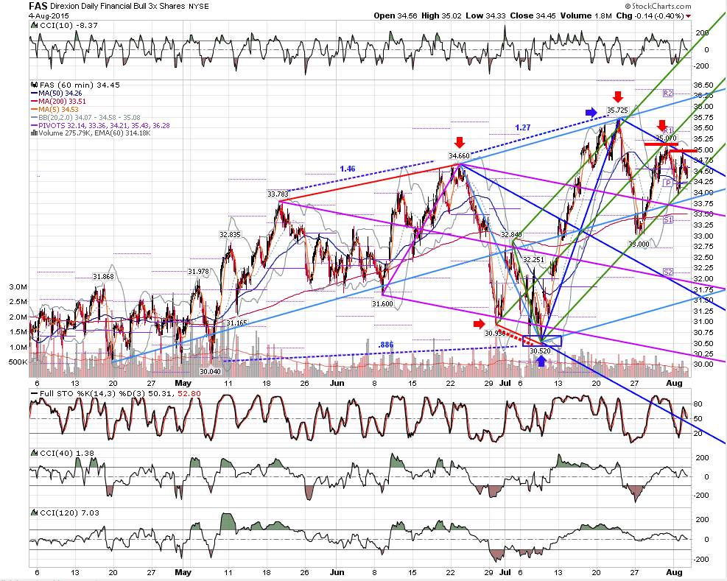Click the CCI(120) indicator panel icon
Screen dimensions: 727x581
click(34, 513)
